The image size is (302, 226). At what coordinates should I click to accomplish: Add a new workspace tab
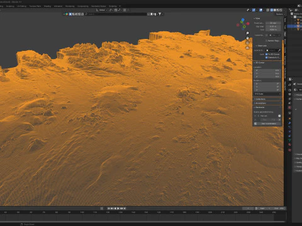click(x=120, y=6)
